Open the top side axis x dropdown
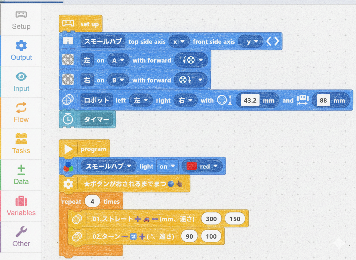The width and height of the screenshot is (356, 260). (179, 42)
